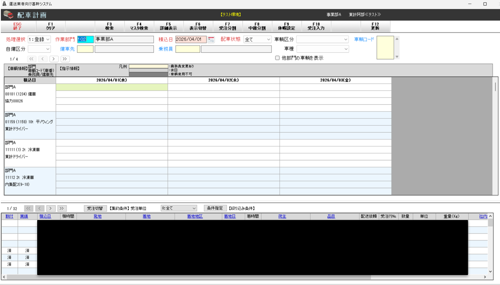Viewport: 500px width, 285px height.
Task: Open the 車輌区分 combo box
Action: [322, 39]
